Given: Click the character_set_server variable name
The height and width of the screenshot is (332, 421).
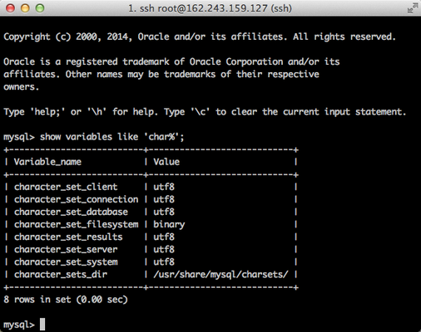Looking at the screenshot, I should 66,250.
